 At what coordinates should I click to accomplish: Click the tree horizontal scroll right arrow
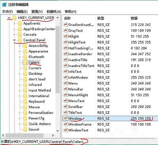tap(53, 136)
